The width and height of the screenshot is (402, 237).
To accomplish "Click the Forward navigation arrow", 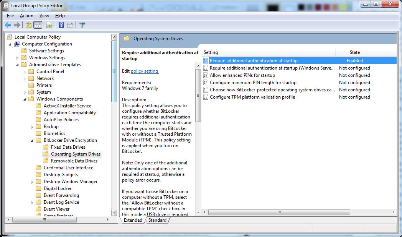I will [x=16, y=25].
